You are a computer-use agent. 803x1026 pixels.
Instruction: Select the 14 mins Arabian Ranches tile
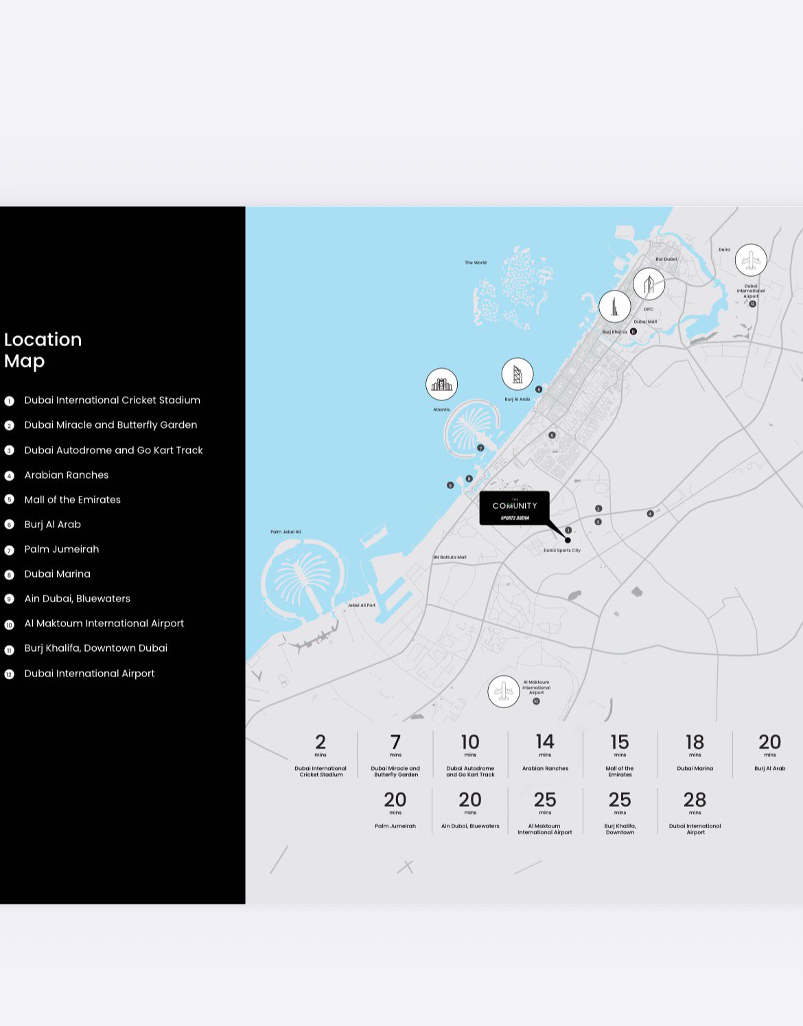(545, 754)
